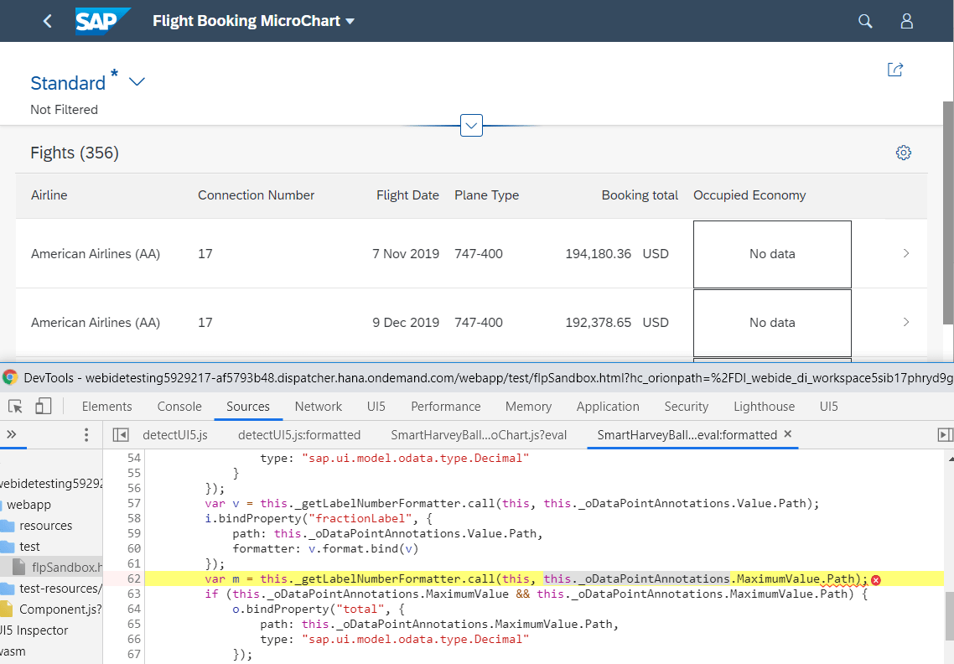Open search with the magnifier icon
The width and height of the screenshot is (954, 664).
pyautogui.click(x=865, y=21)
